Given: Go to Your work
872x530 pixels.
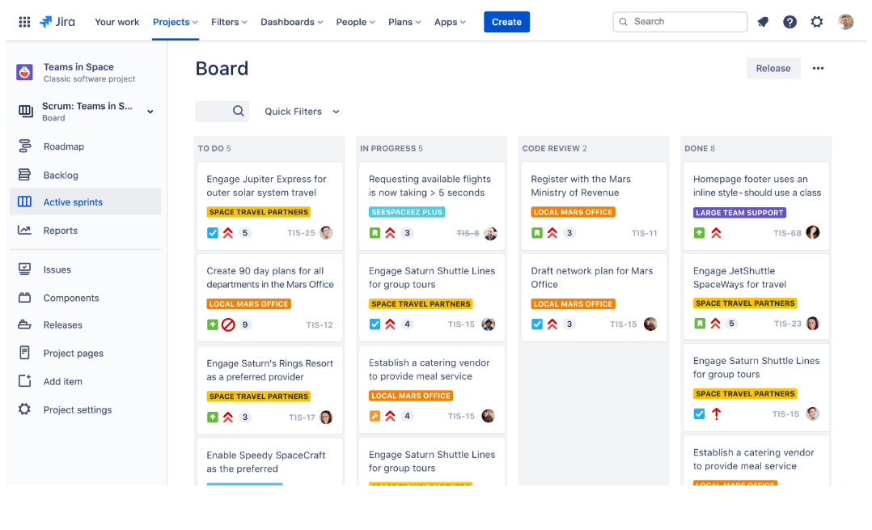Looking at the screenshot, I should 116,22.
